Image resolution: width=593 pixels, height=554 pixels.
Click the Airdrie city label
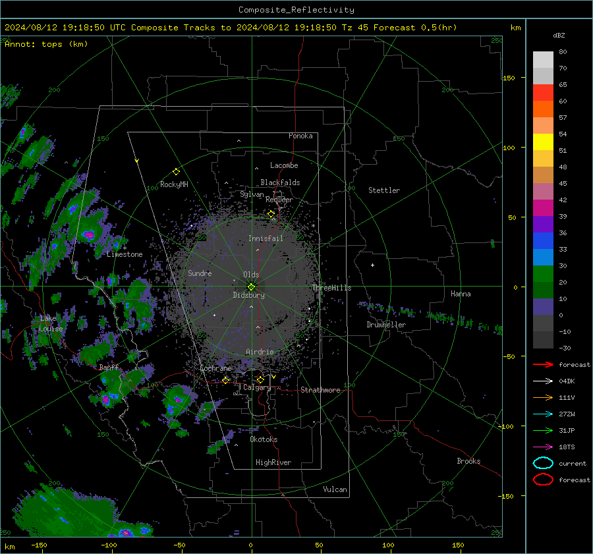click(260, 352)
